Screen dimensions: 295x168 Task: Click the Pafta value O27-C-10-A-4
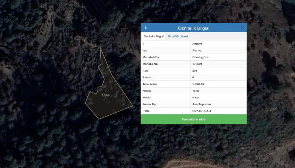tap(202, 111)
